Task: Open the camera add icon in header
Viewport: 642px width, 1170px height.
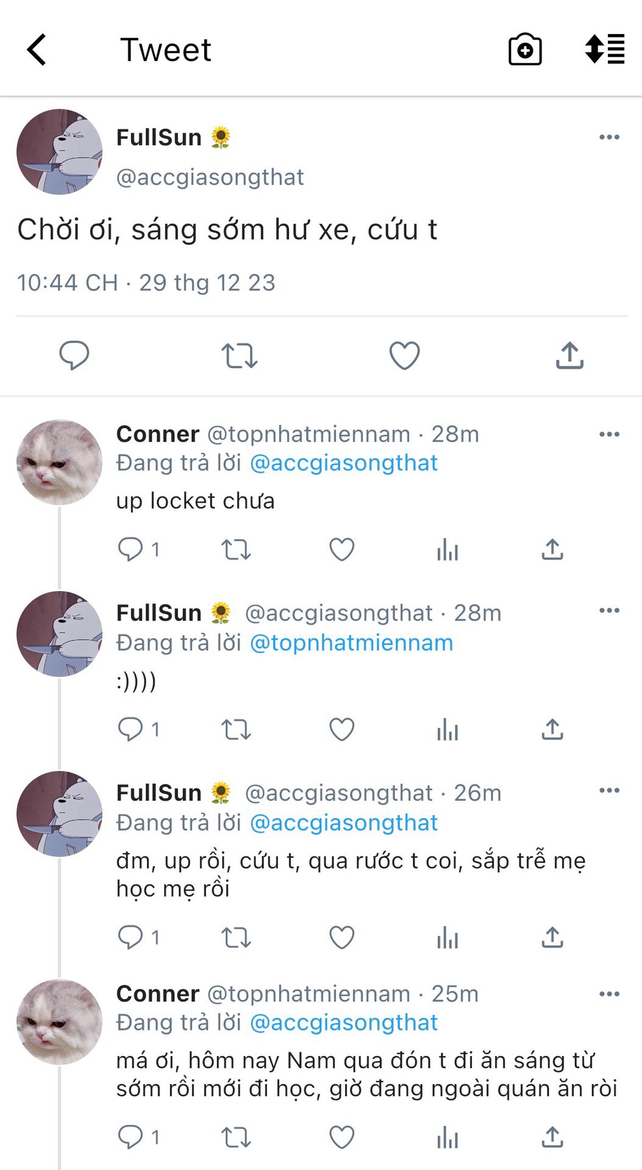Action: [x=525, y=49]
